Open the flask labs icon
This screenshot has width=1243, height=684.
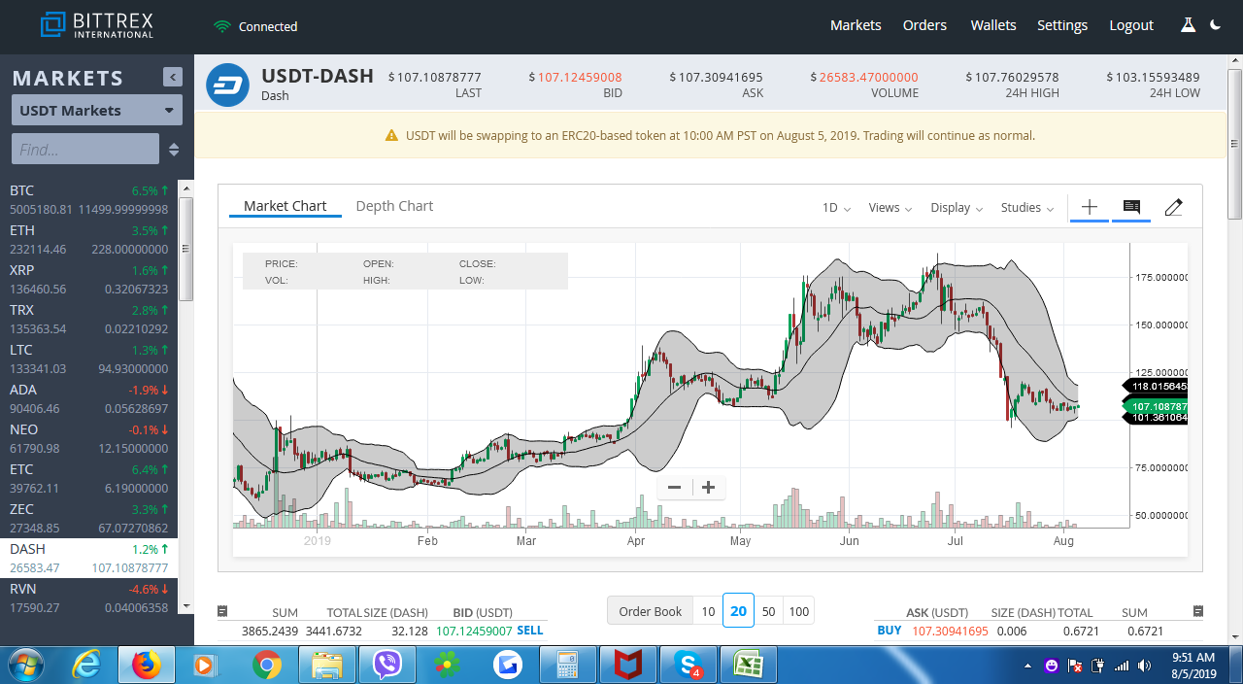coord(1188,25)
